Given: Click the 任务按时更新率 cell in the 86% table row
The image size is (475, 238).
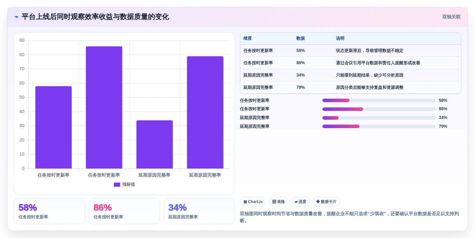Looking at the screenshot, I should click(x=258, y=63).
